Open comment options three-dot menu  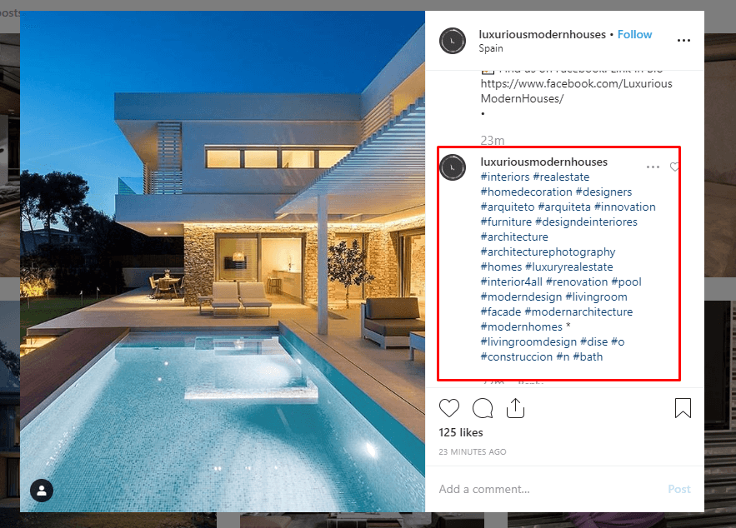tap(653, 167)
